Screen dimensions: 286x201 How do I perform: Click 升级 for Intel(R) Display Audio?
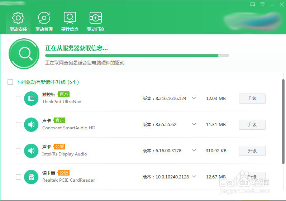click(x=252, y=150)
